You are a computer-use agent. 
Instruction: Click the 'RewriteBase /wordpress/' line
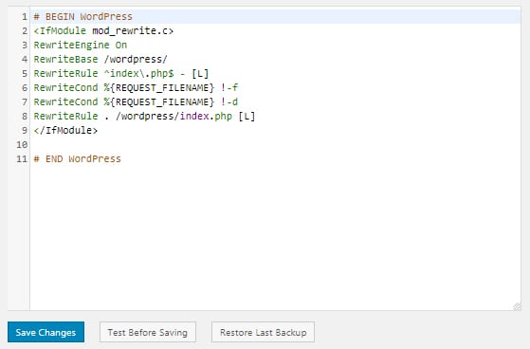point(101,59)
